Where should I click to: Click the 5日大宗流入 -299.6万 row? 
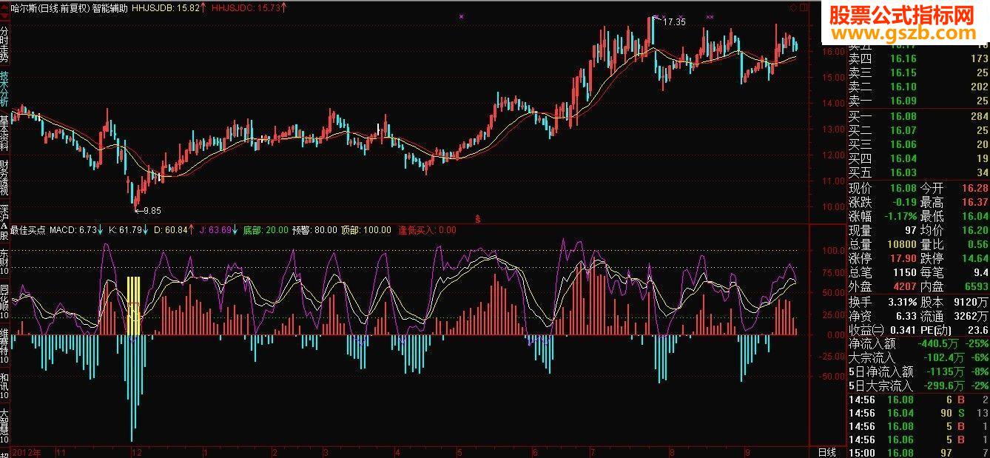(x=918, y=386)
